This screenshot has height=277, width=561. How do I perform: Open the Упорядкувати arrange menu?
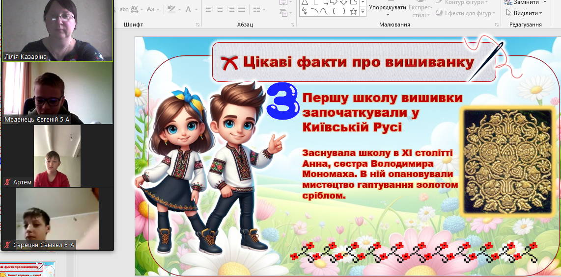pos(388,9)
